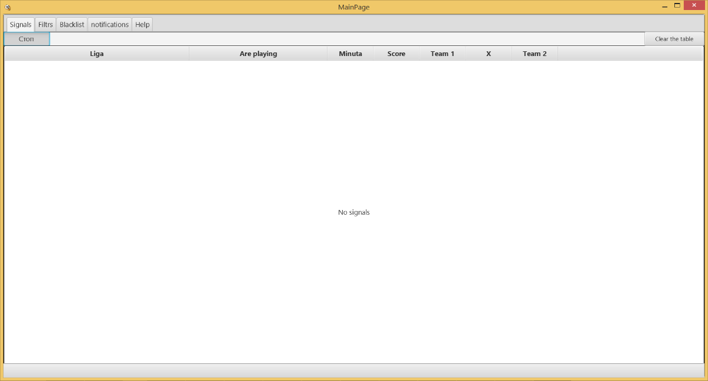Click the No signals placeholder text
Viewport: 708px width, 381px height.
[x=353, y=212]
